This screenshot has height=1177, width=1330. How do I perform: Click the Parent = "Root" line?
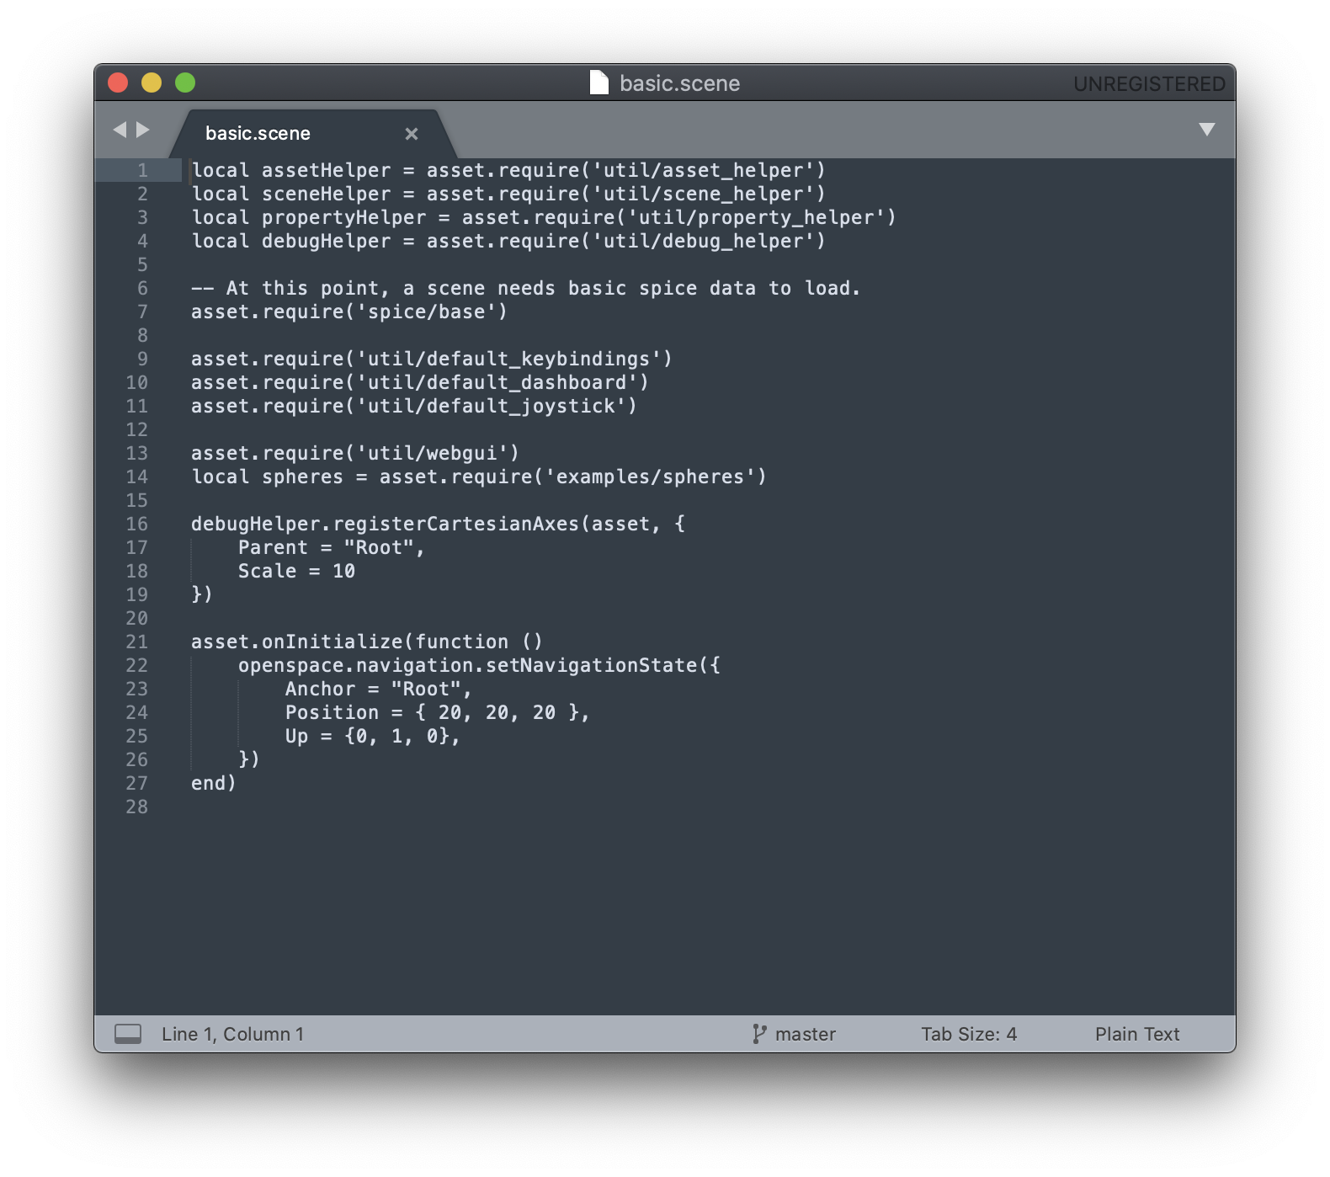pos(332,547)
